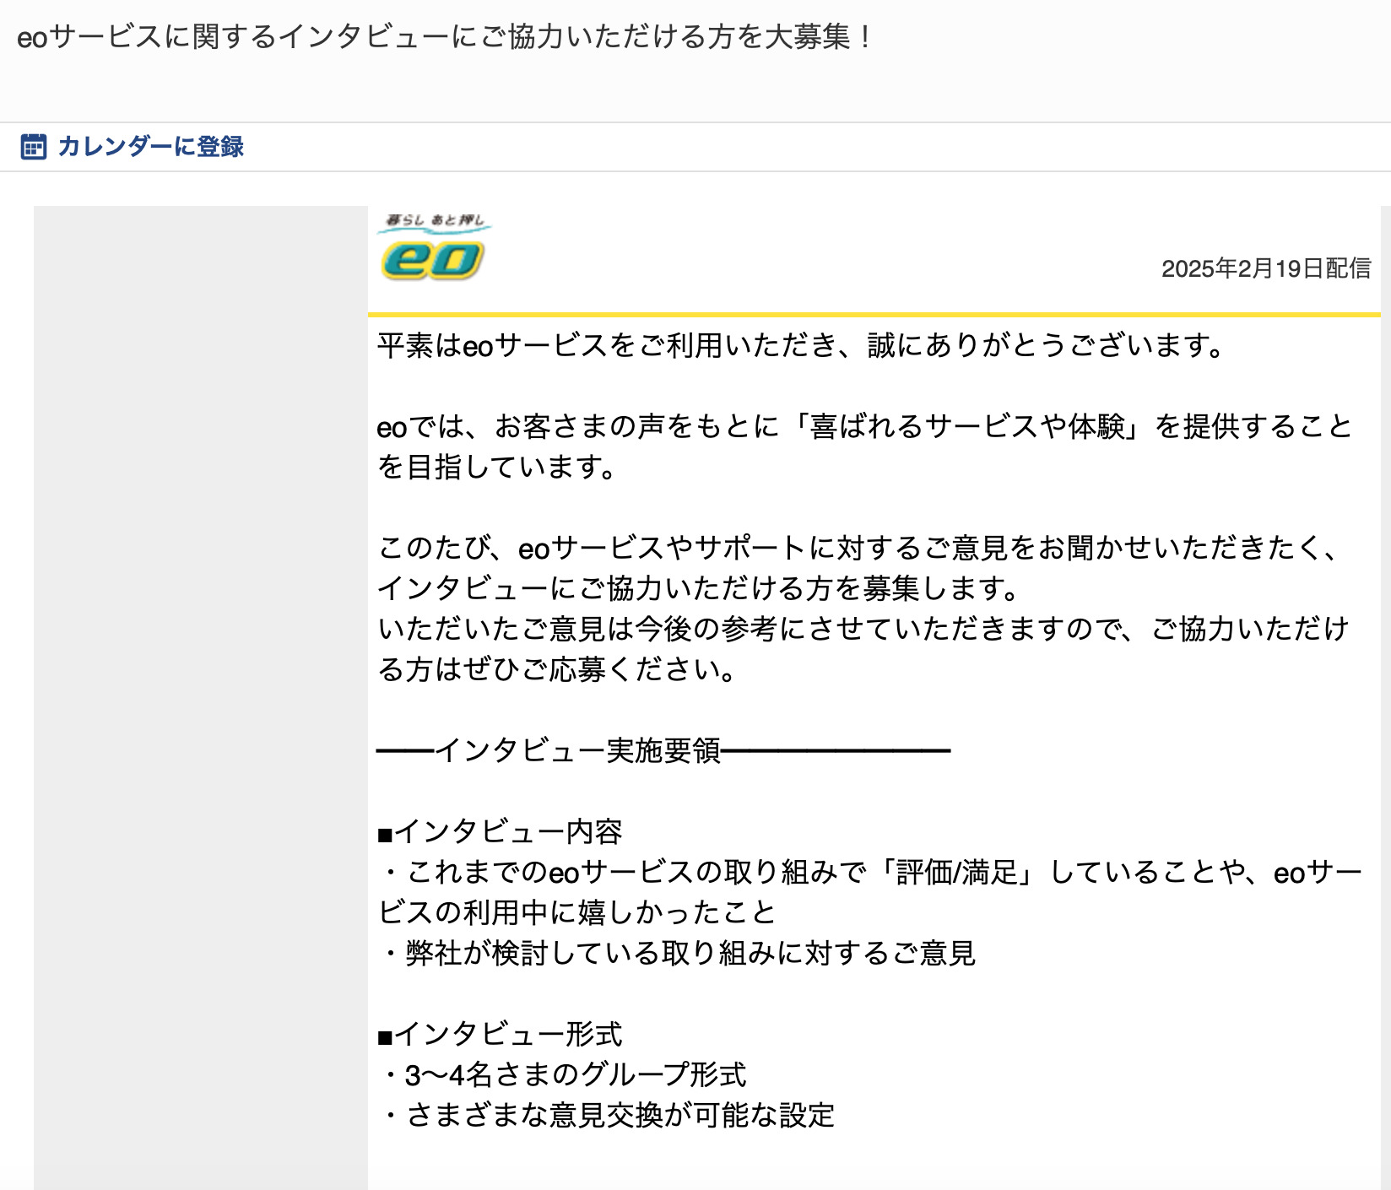Screen dimensions: 1391x1190
Task: Click the eo logo image
Action: (x=432, y=260)
